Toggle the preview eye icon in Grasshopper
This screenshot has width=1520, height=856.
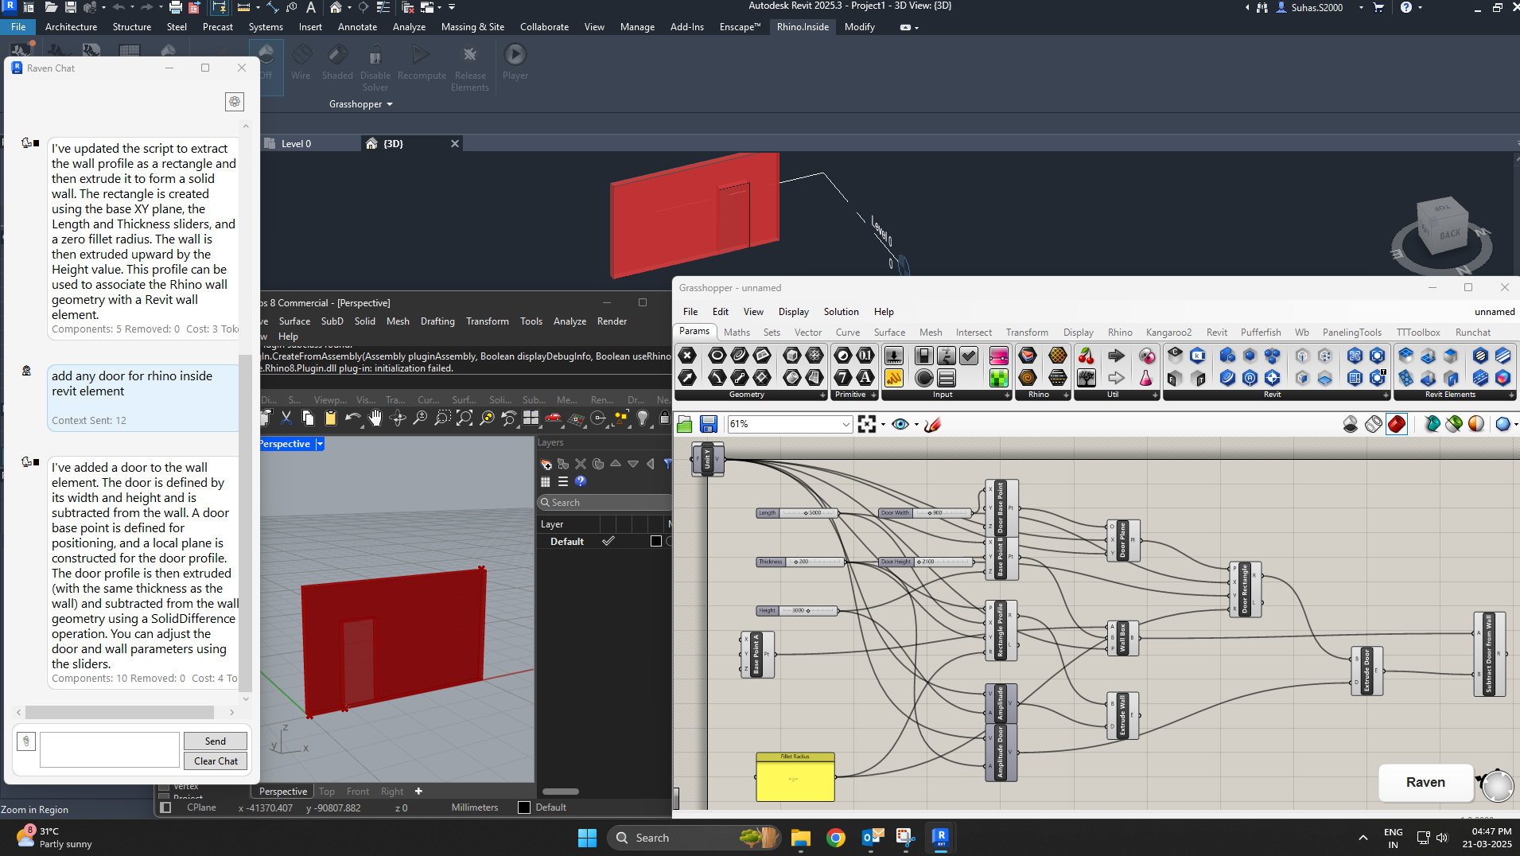(x=900, y=424)
